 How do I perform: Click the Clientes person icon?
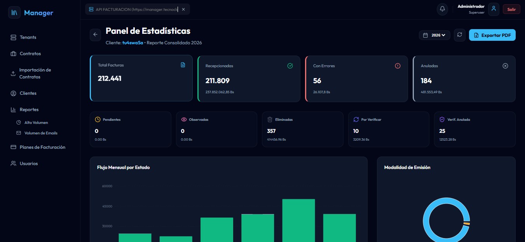13,93
